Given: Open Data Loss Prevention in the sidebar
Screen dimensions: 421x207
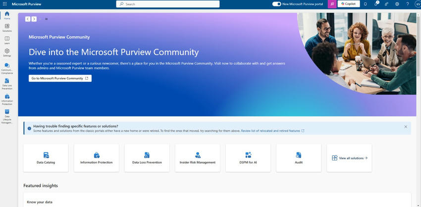Looking at the screenshot, I should 7,84.
